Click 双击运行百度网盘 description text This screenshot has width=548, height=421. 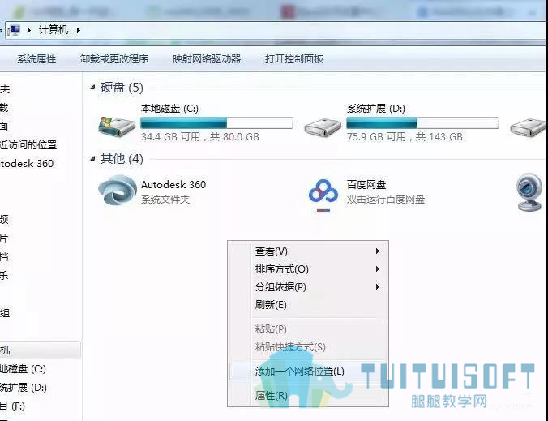pos(386,200)
